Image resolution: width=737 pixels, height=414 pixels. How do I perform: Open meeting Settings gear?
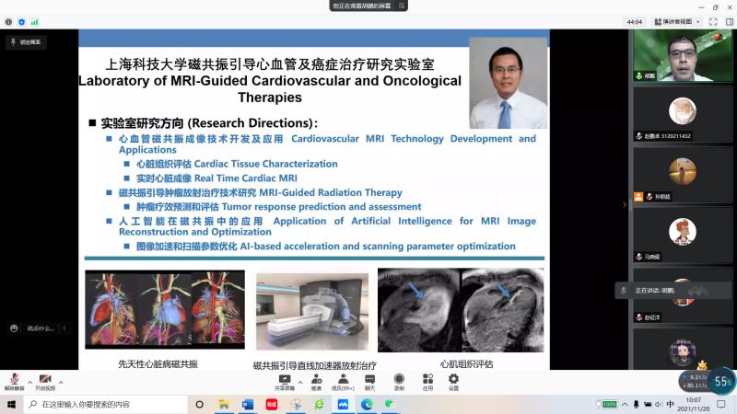453,379
